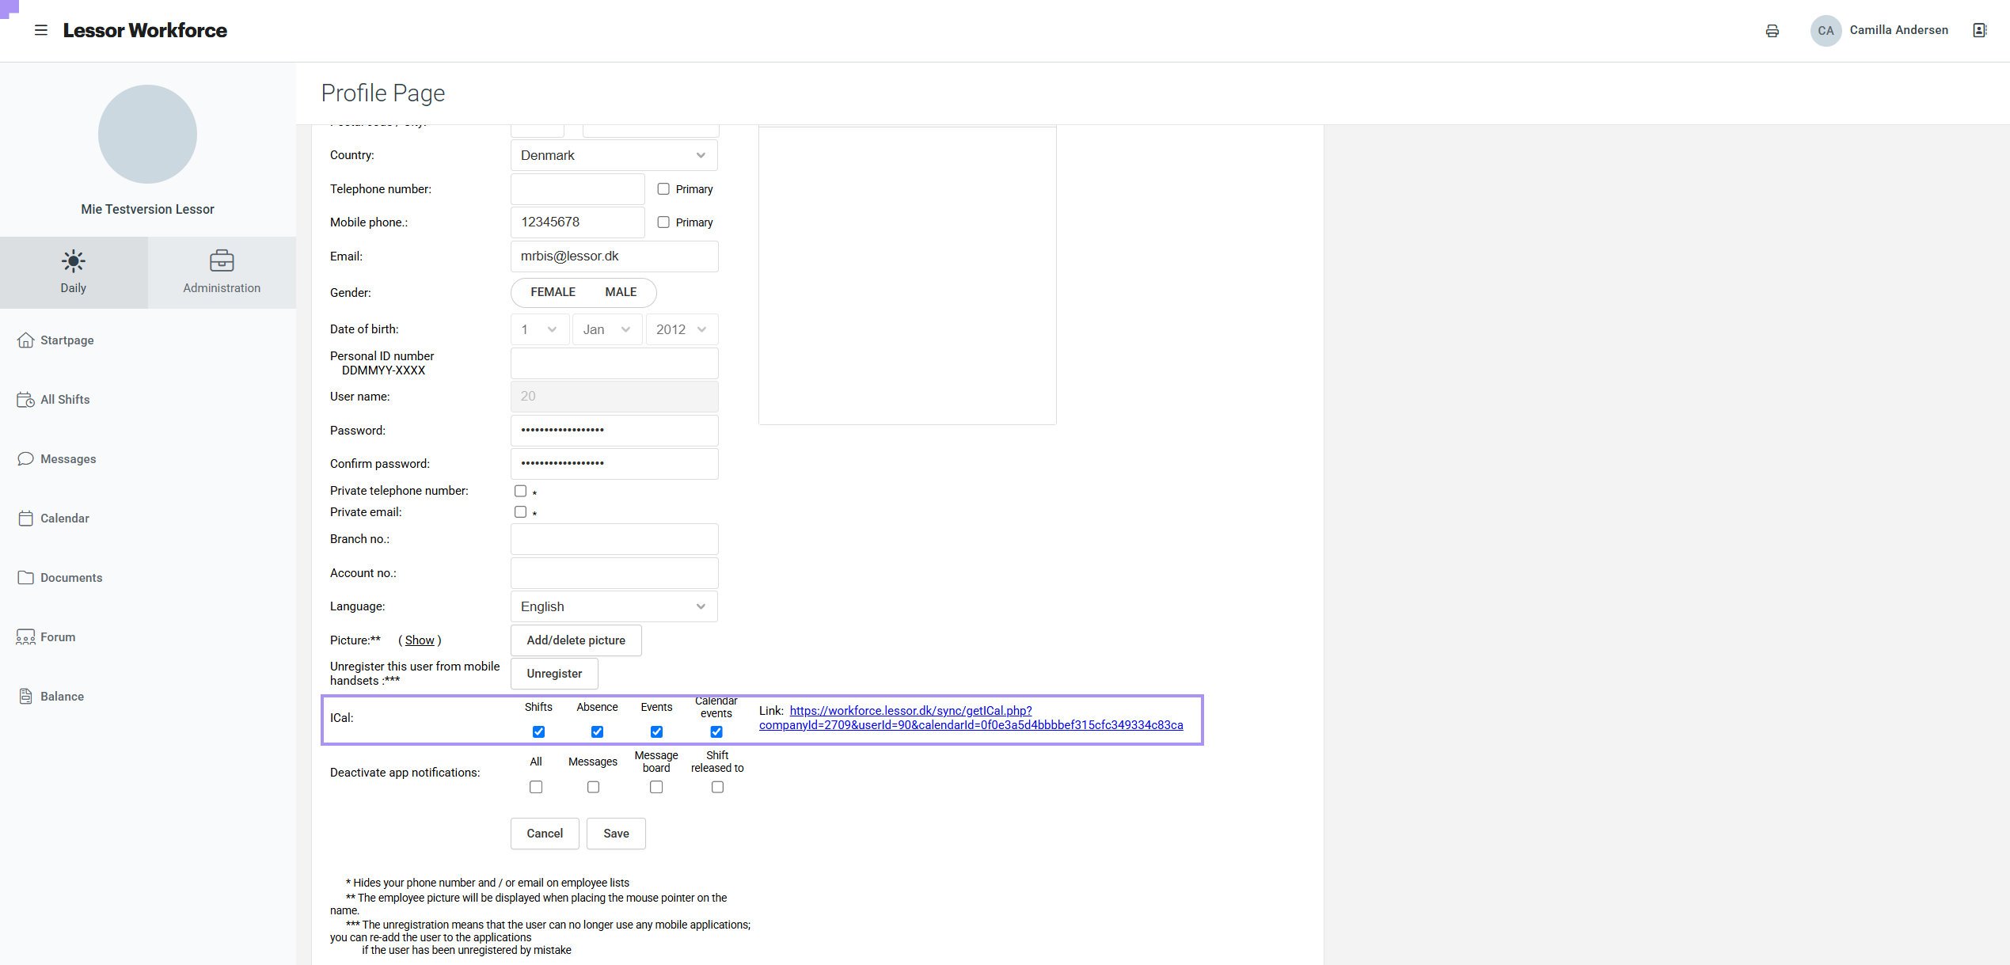Check Primary for Mobile phone
2010x965 pixels.
(x=663, y=222)
